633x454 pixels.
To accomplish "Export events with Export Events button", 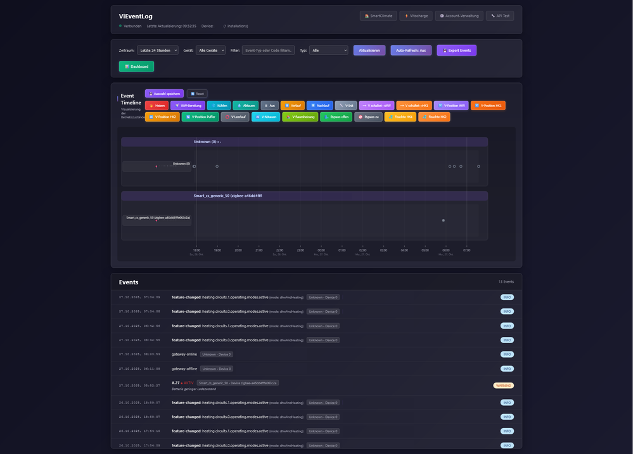I will 456,50.
